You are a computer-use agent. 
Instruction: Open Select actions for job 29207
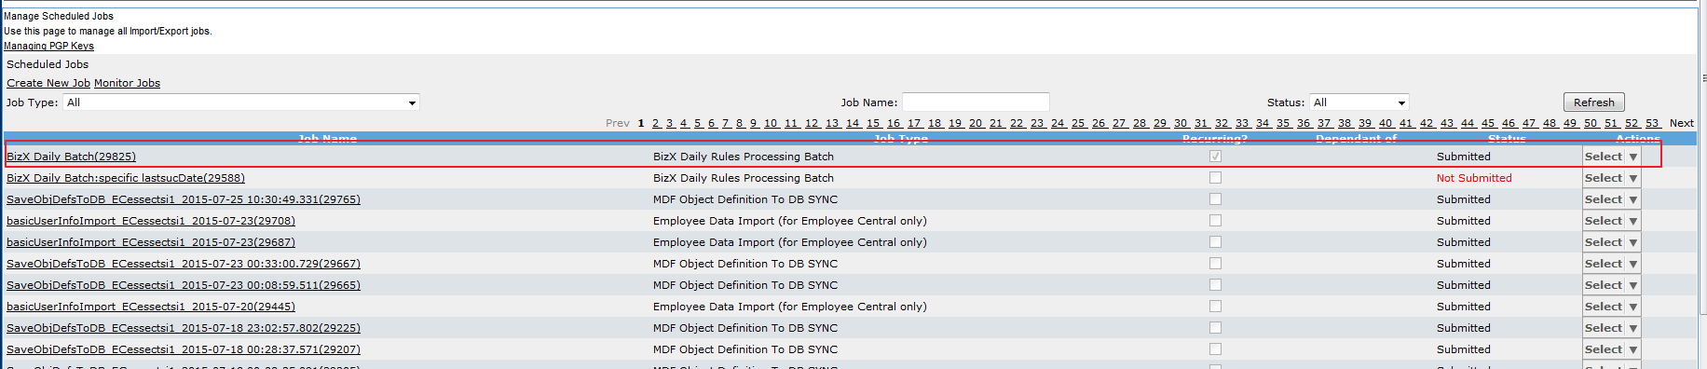point(1611,349)
